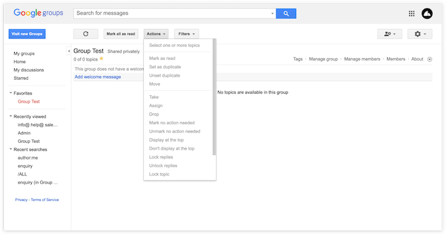Click the Group Test title heading
Screen dimensions: 446x235
[x=89, y=51]
